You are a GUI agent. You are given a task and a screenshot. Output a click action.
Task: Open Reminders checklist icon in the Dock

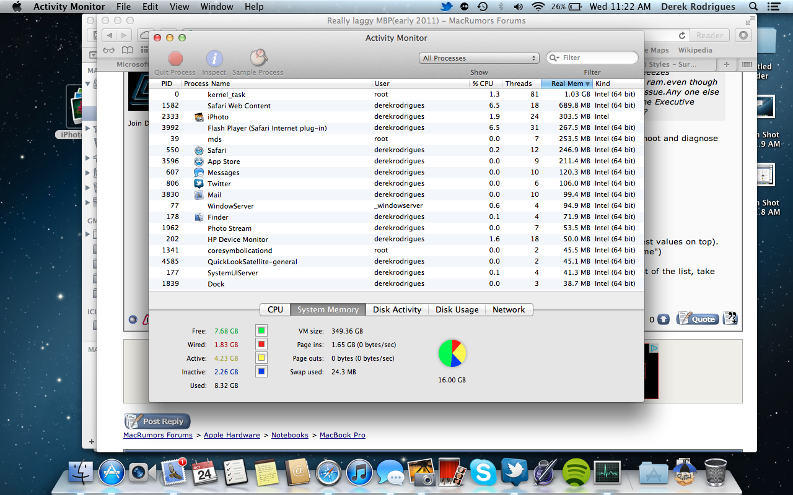[235, 473]
